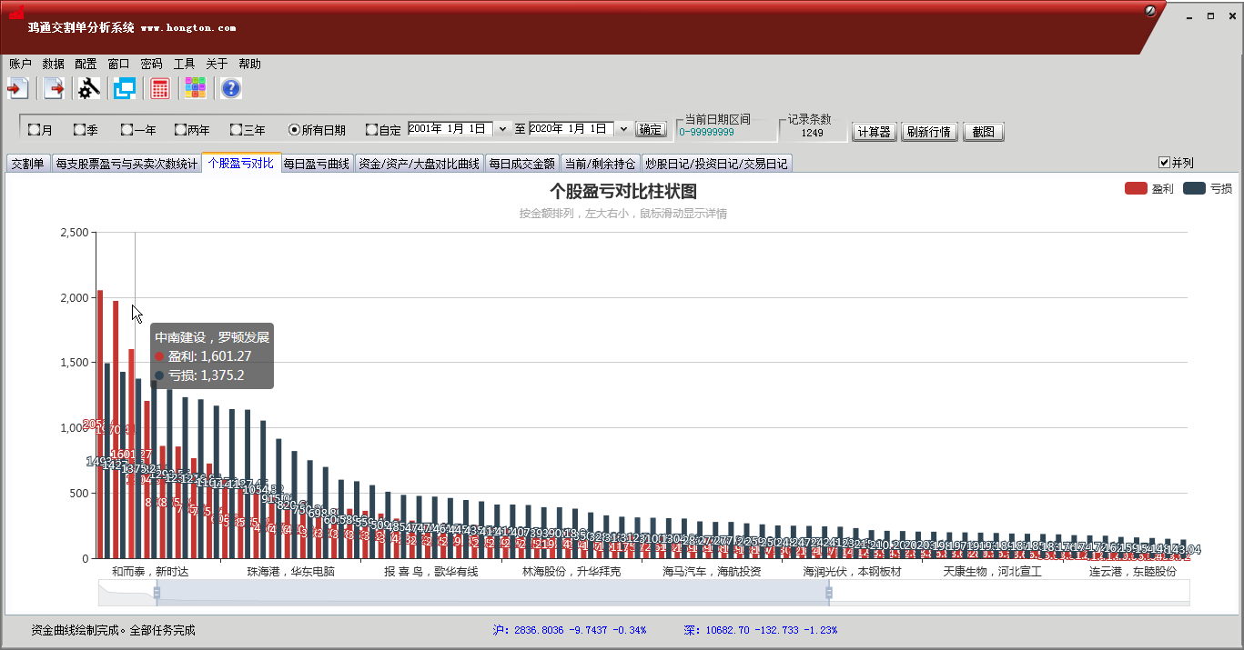Open the end date dropdown arrow
Viewport: 1244px width, 650px height.
point(623,129)
